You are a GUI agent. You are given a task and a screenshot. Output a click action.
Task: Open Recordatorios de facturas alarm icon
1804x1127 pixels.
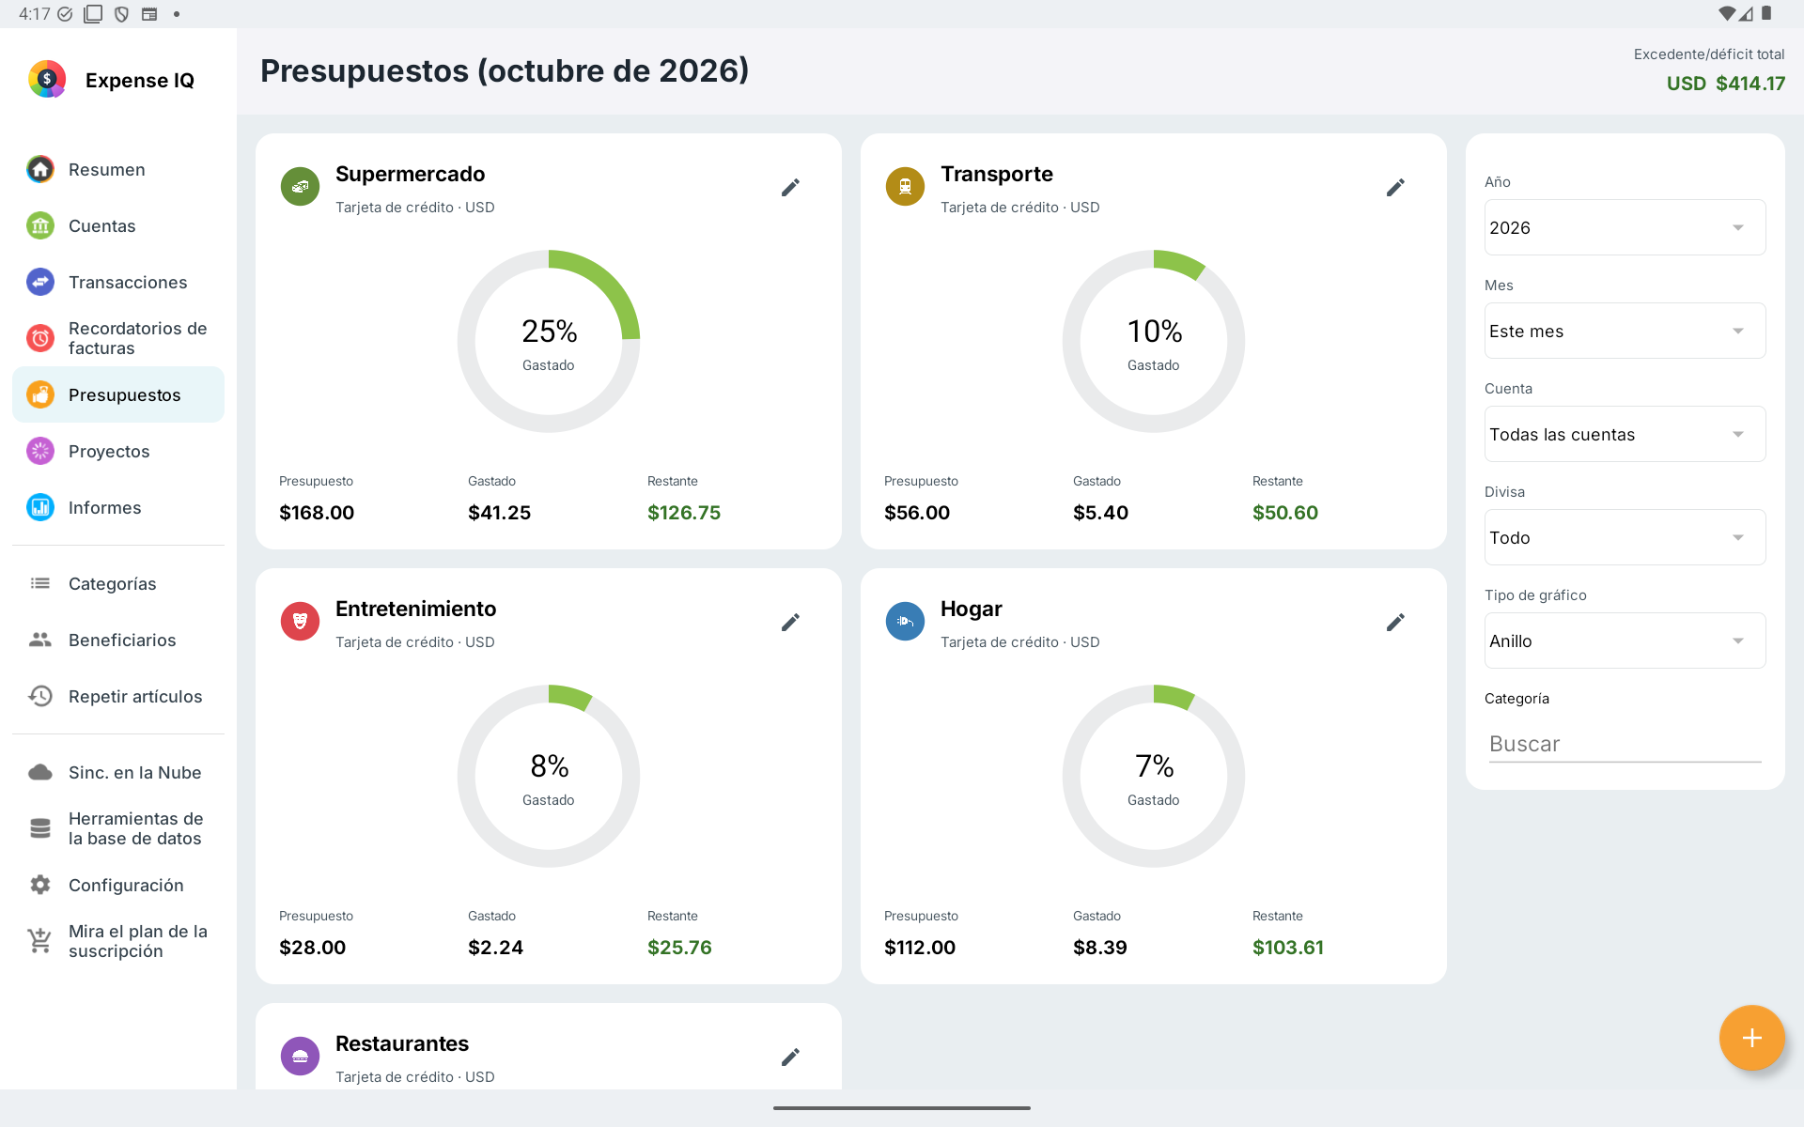tap(40, 338)
